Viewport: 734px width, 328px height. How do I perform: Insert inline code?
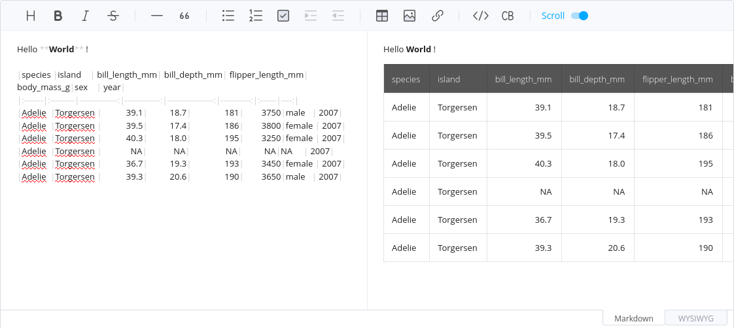[x=481, y=16]
